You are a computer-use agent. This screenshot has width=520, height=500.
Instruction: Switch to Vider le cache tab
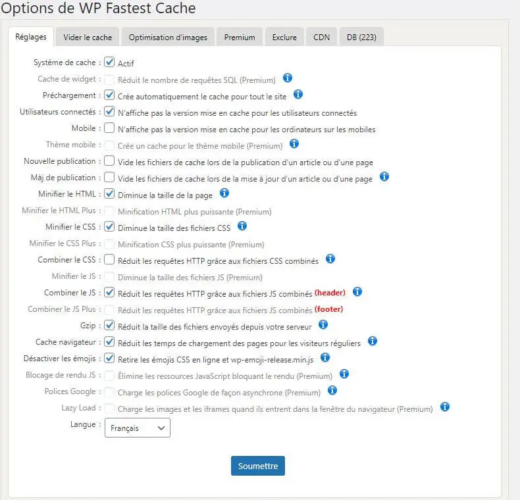(x=88, y=37)
